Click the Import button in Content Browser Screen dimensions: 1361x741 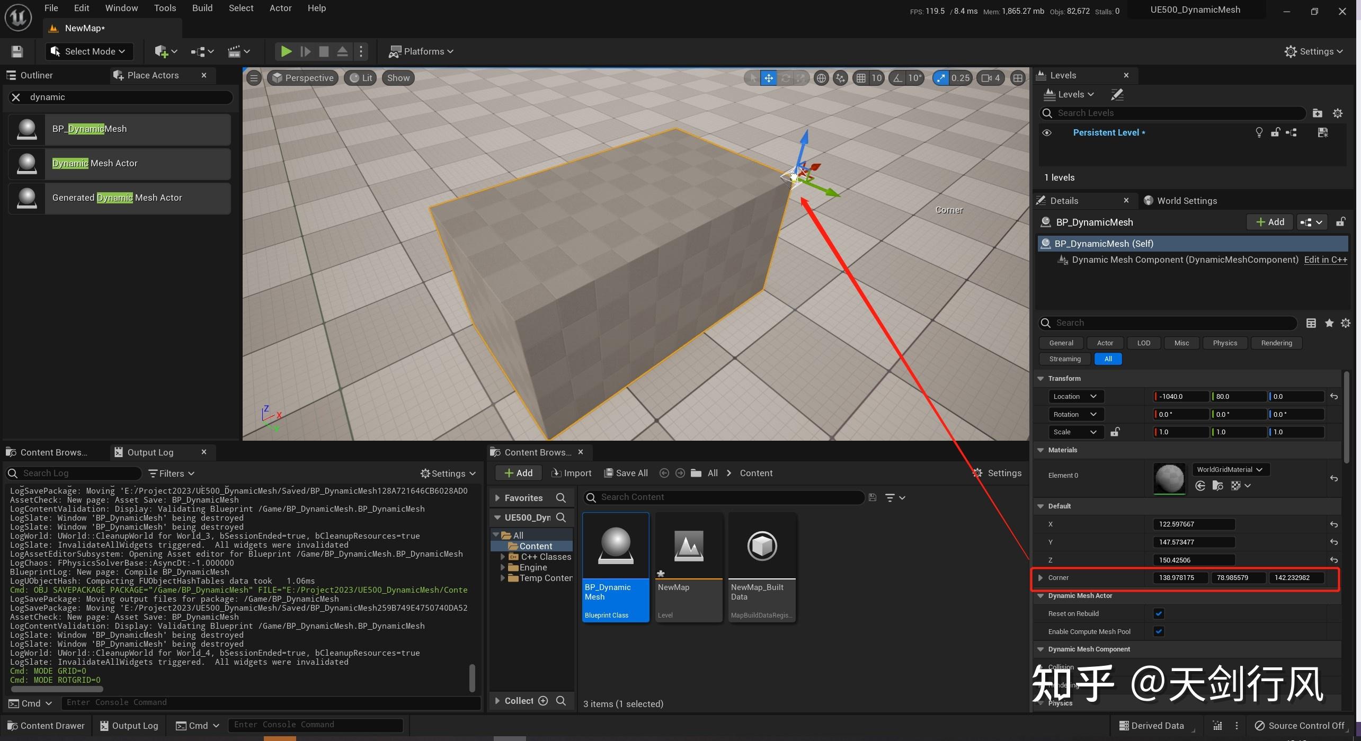(571, 473)
